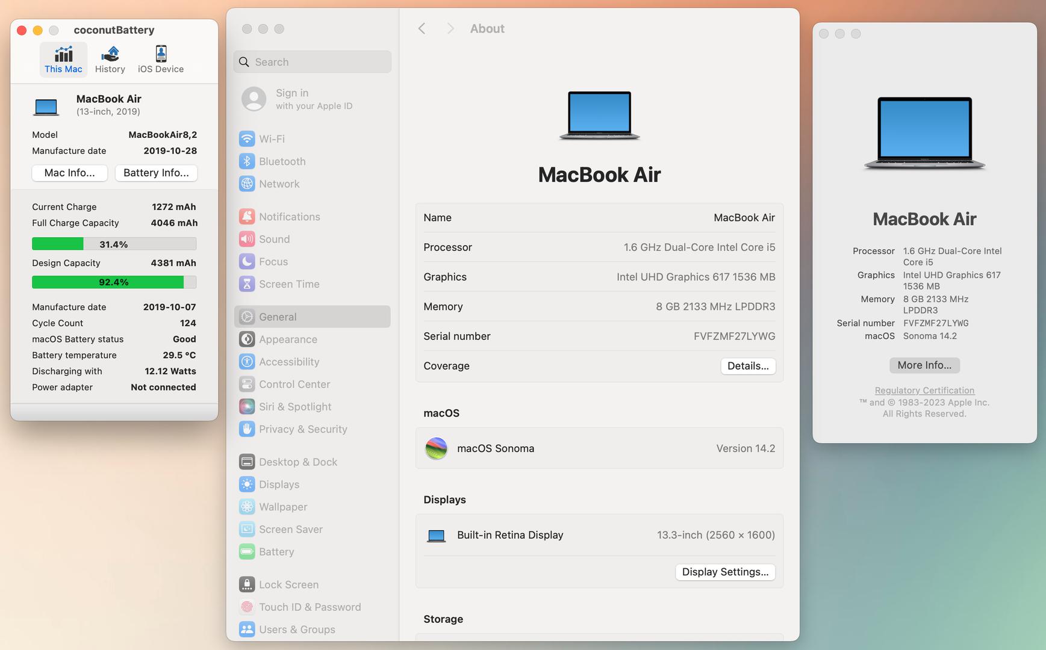This screenshot has height=650, width=1046.
Task: Click the Mac Info... button
Action: [x=69, y=173]
